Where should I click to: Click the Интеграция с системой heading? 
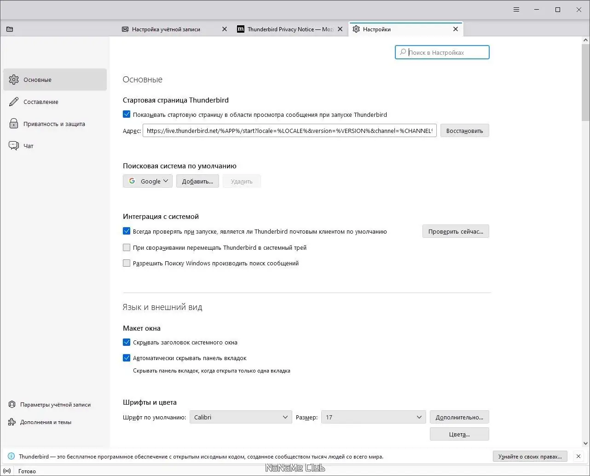(161, 217)
